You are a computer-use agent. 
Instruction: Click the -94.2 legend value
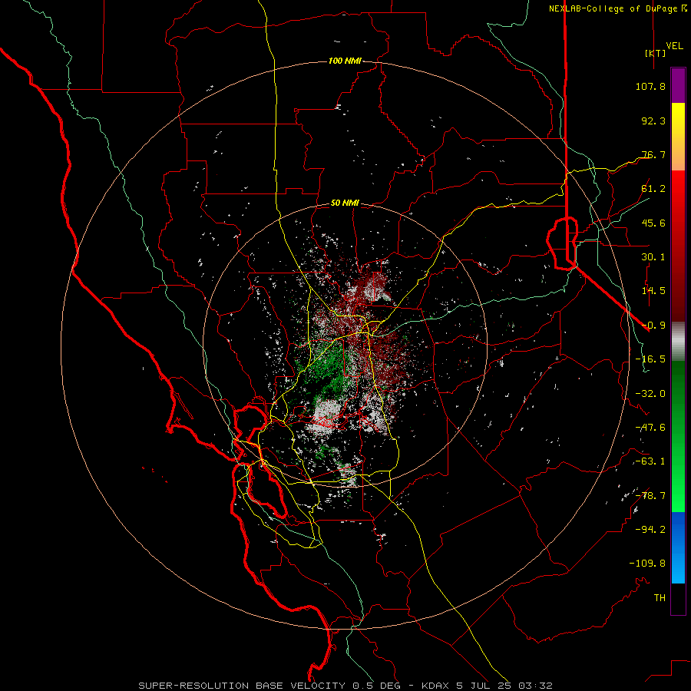[650, 530]
